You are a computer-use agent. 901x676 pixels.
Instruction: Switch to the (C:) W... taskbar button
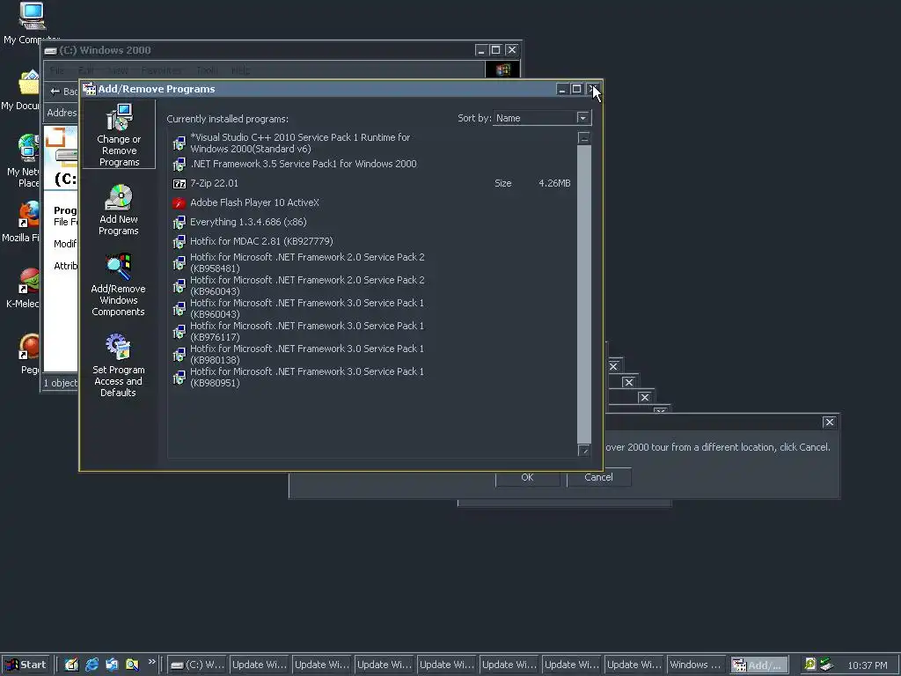click(x=198, y=665)
